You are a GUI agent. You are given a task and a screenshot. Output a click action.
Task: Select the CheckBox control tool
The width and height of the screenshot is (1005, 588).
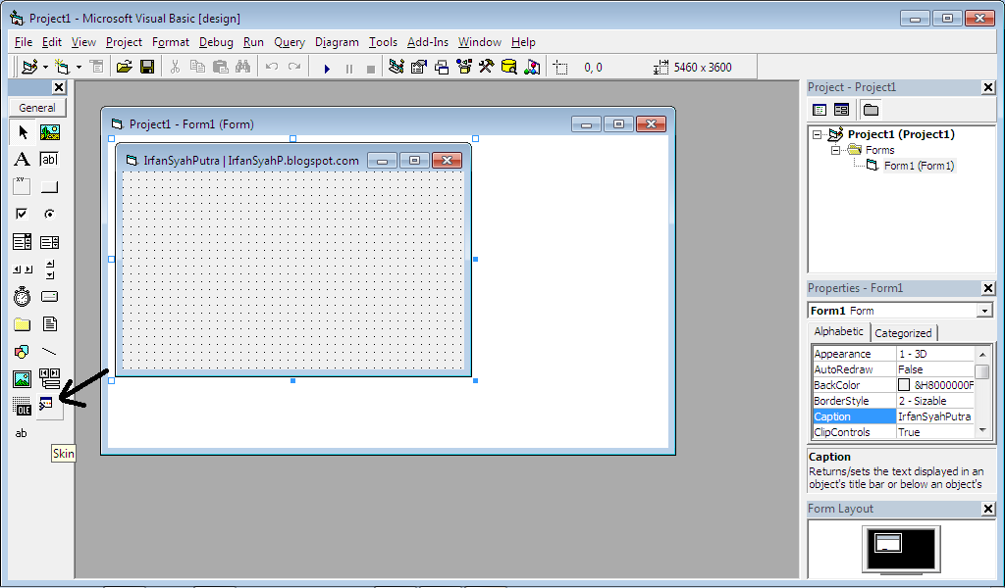click(22, 214)
